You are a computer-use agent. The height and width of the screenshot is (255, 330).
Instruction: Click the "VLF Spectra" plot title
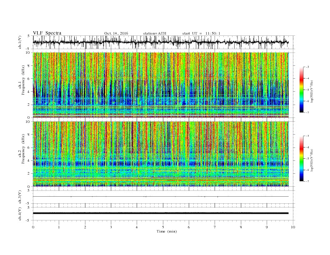click(47, 33)
